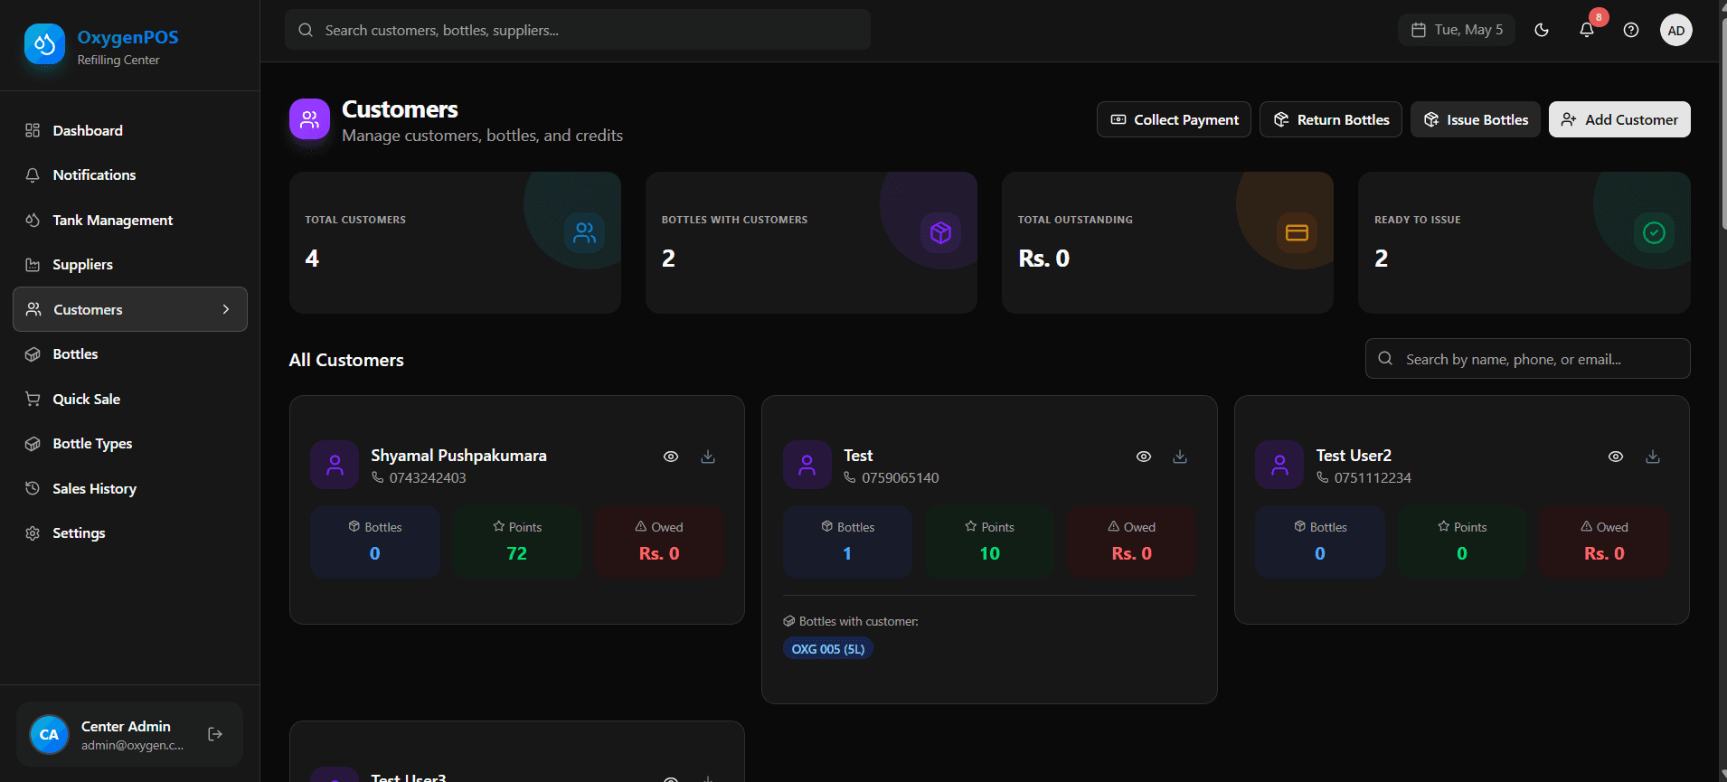Image resolution: width=1727 pixels, height=782 pixels.
Task: Click the Tank Management droplet icon
Action: pyautogui.click(x=33, y=220)
